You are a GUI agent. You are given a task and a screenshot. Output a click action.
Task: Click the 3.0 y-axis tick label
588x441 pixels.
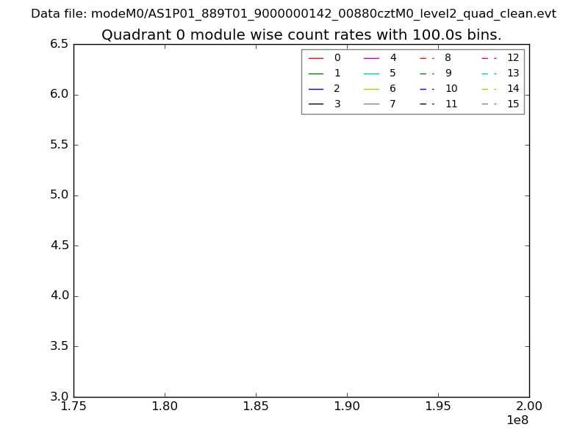pos(58,396)
